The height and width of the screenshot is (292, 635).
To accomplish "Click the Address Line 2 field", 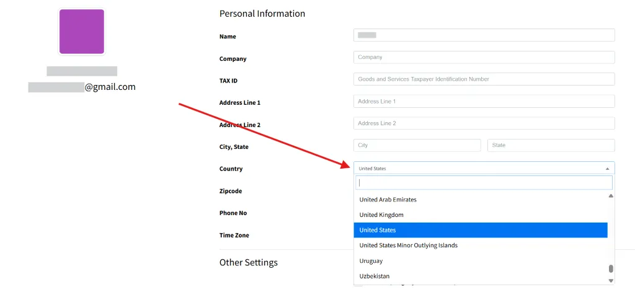I will point(484,123).
